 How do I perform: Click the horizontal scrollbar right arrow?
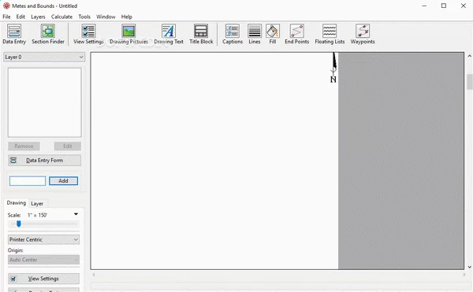[x=464, y=275]
